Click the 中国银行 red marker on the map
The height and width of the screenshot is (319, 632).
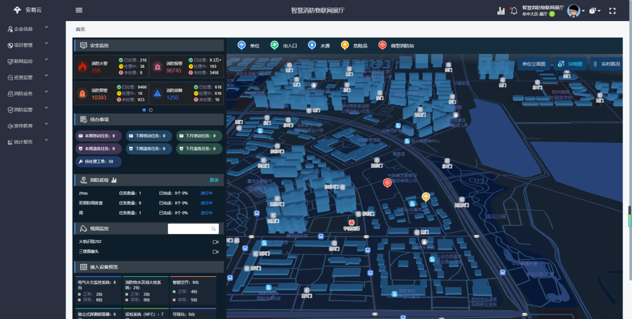(352, 222)
